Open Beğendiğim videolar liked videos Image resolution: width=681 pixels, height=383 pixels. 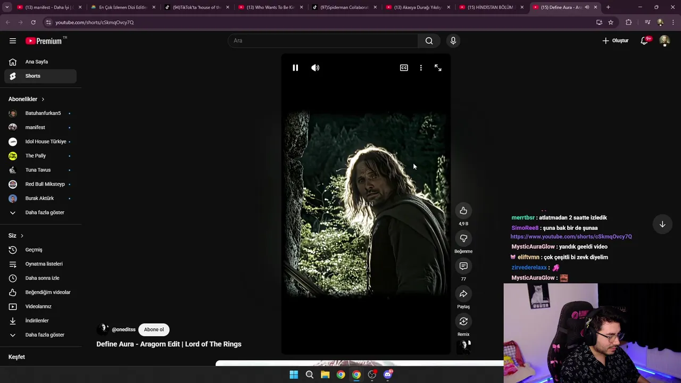click(40, 292)
